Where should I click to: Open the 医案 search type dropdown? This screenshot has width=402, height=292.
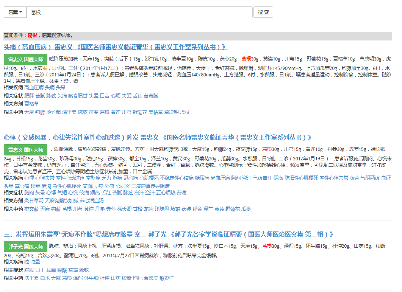[15, 12]
